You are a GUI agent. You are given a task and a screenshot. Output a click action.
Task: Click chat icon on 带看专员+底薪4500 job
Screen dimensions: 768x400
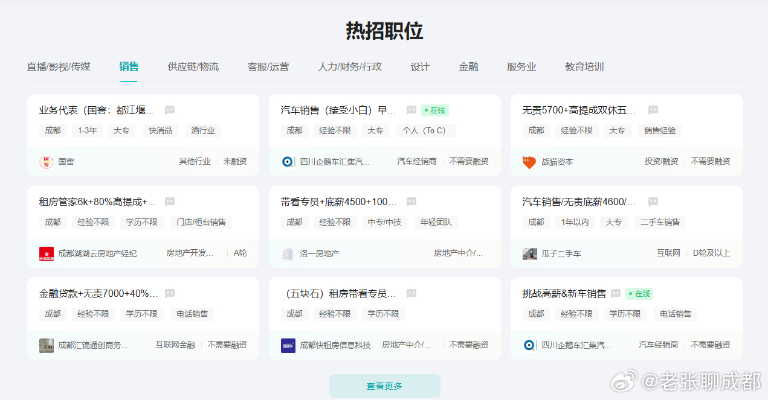411,202
